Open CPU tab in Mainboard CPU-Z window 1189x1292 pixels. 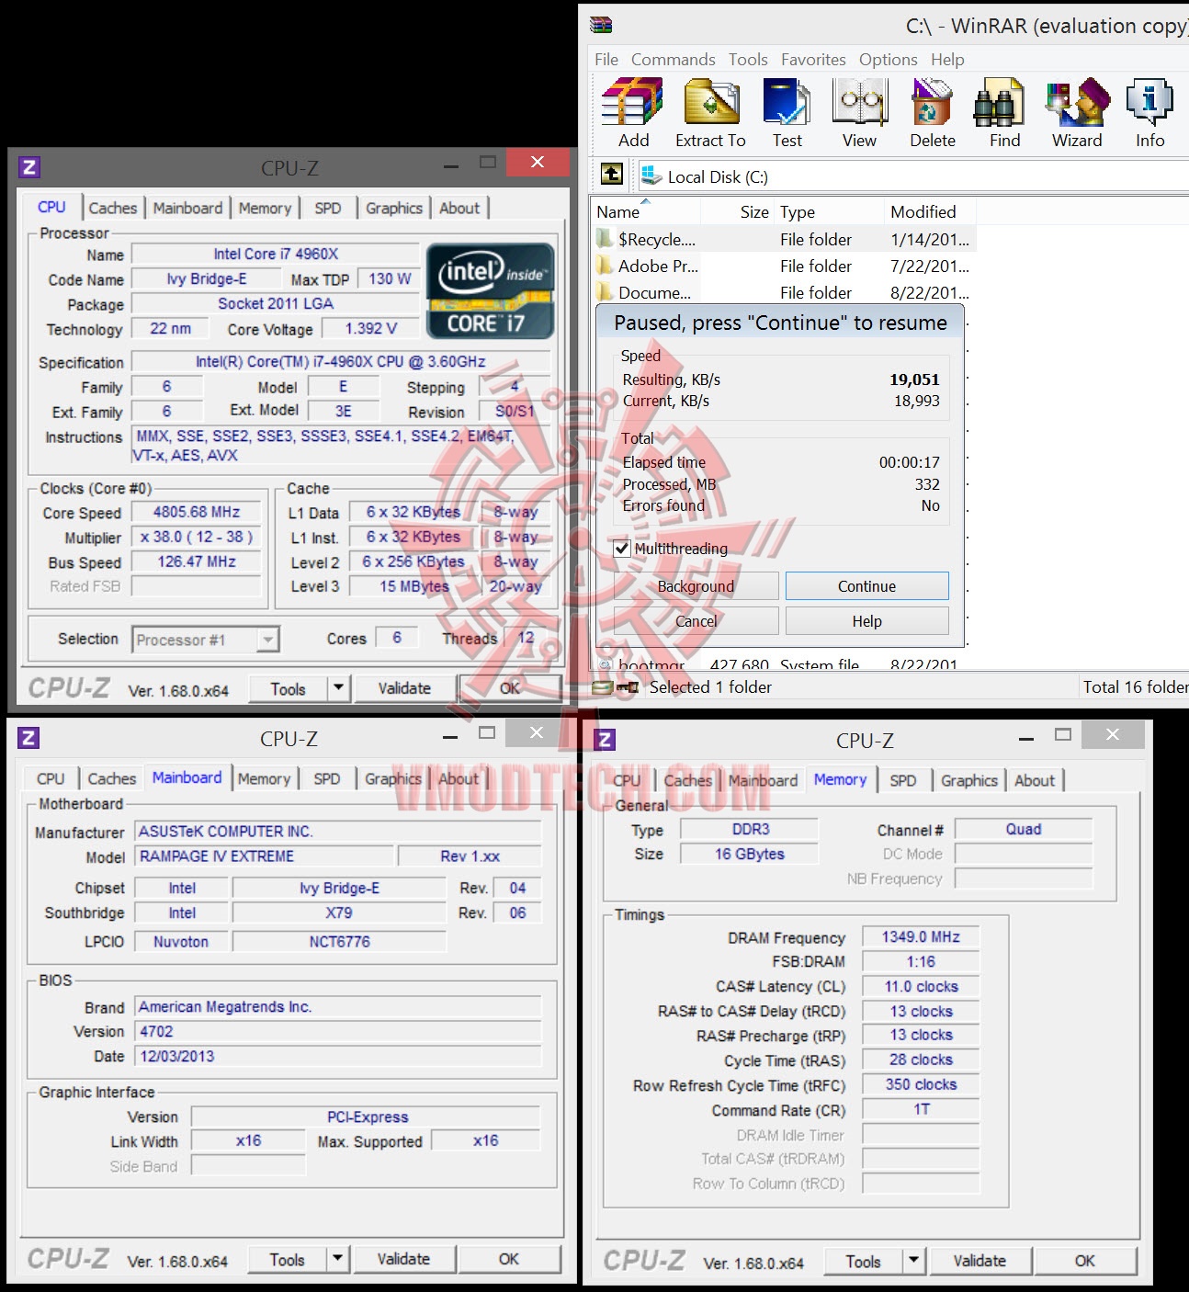51,779
